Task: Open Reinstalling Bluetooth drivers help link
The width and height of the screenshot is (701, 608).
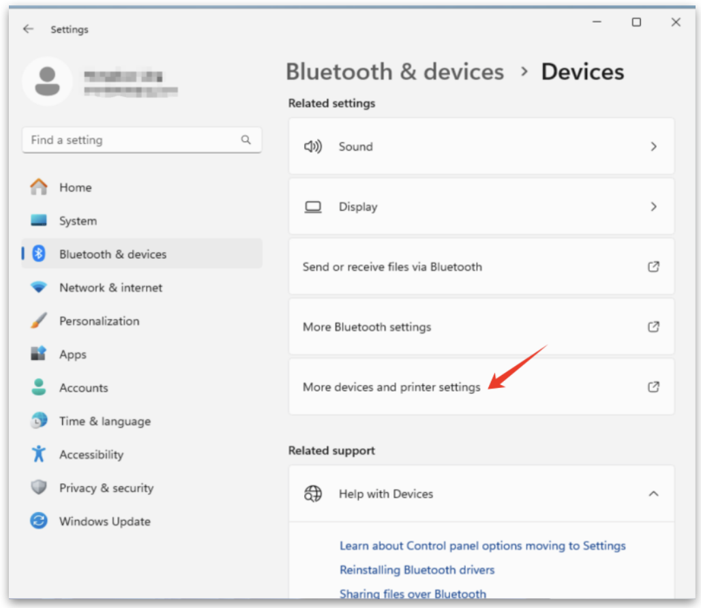Action: pyautogui.click(x=417, y=570)
